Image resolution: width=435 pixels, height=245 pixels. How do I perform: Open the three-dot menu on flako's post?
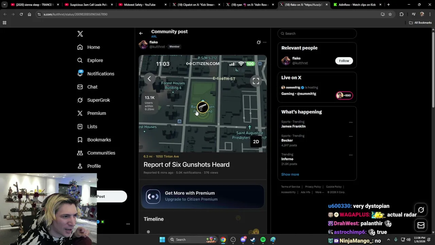click(x=265, y=42)
